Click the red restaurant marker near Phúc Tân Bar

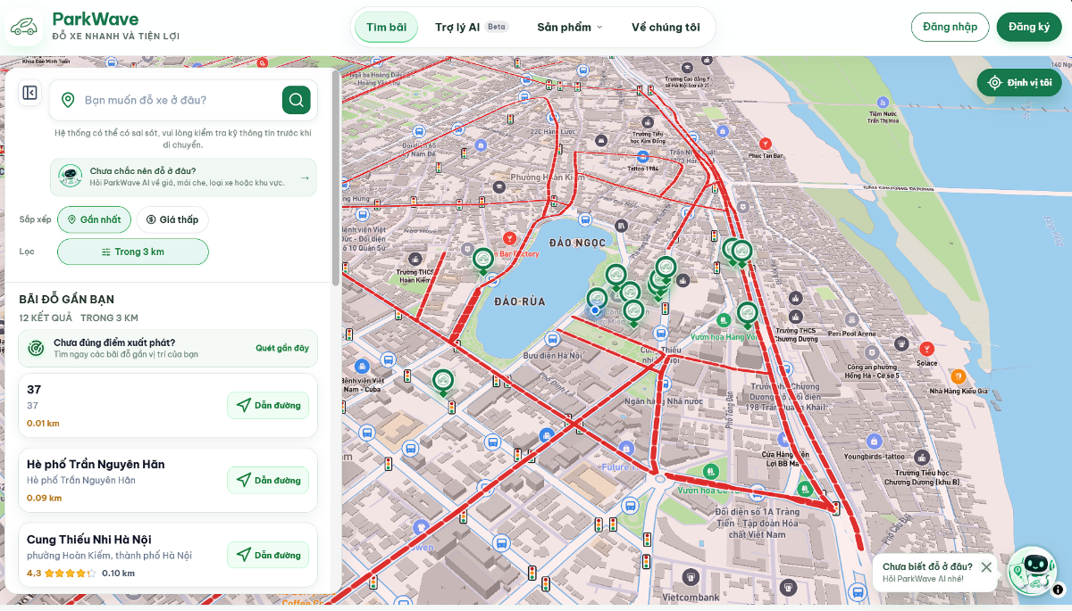(765, 143)
